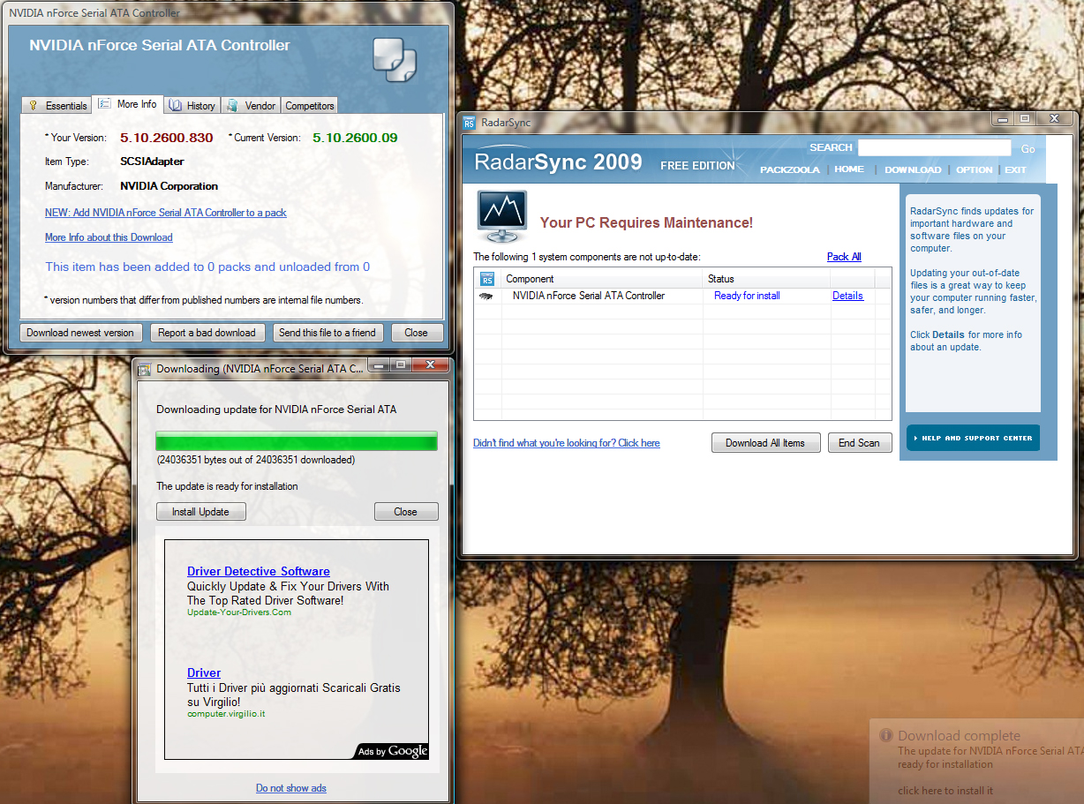Click the Ads by Google badge

coord(392,751)
